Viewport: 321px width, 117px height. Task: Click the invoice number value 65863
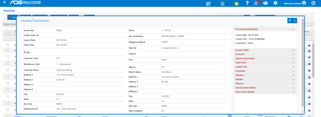[x=59, y=30]
